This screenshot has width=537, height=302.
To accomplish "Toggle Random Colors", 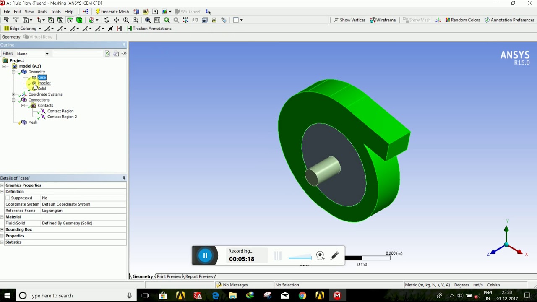I will coord(462,20).
